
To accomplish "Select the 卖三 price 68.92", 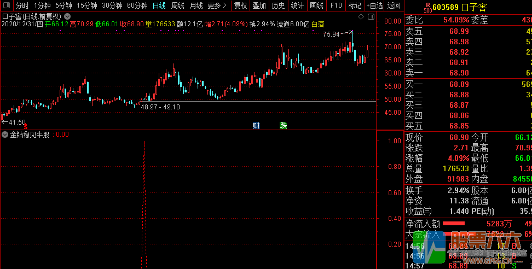I will click(459, 52).
